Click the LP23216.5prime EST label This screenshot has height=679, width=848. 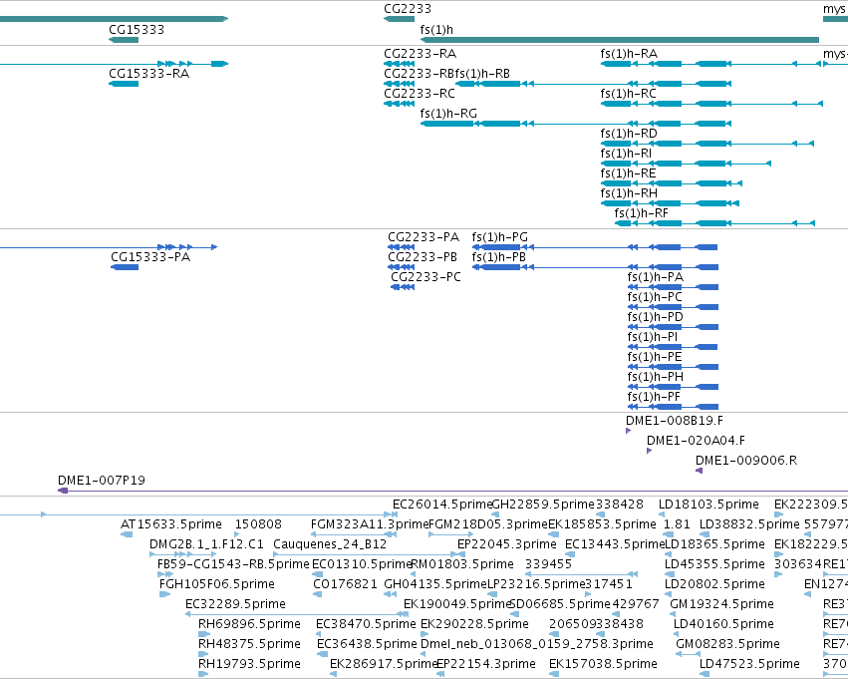point(536,584)
